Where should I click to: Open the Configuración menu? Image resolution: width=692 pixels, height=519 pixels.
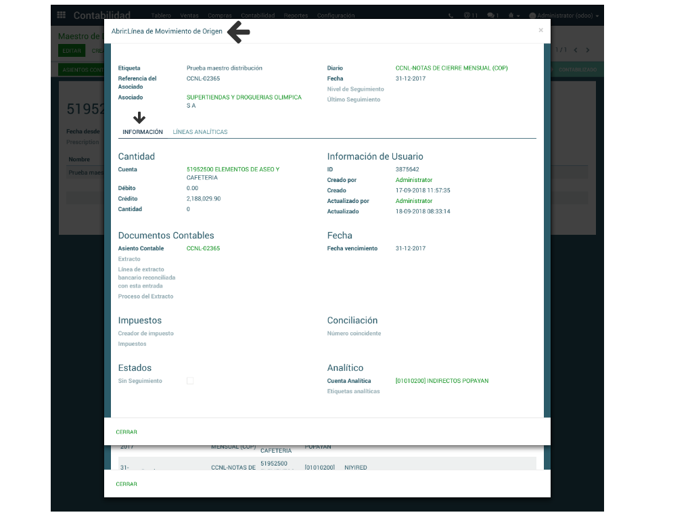(336, 16)
